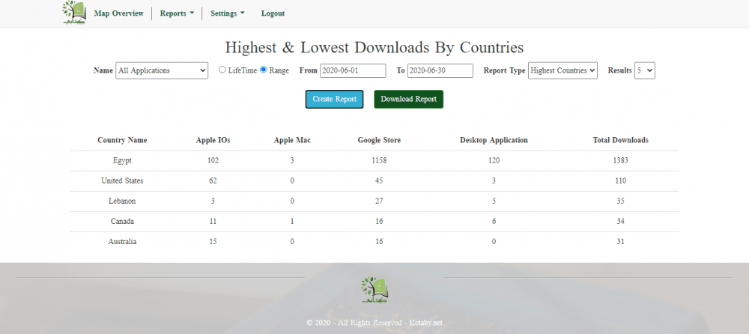Click Egypt's Desktop Application value 120
The image size is (749, 334).
point(494,160)
